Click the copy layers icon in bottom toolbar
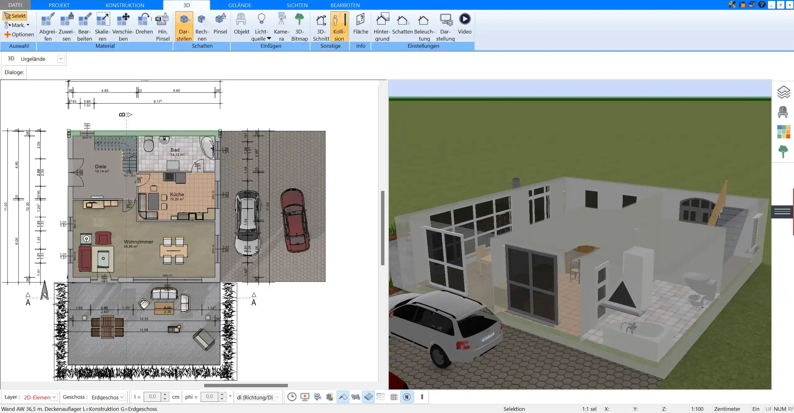 (x=330, y=397)
